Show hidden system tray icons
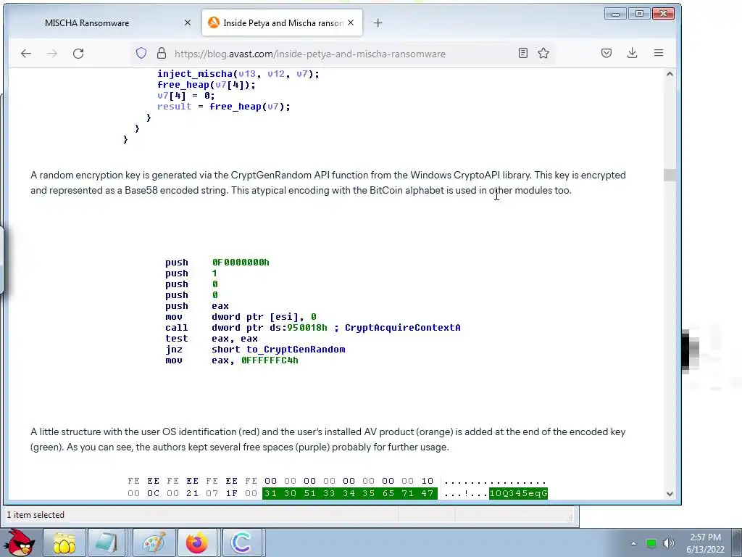Image resolution: width=742 pixels, height=557 pixels. 633,543
